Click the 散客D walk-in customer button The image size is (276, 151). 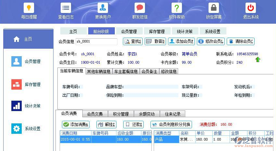click(155, 42)
